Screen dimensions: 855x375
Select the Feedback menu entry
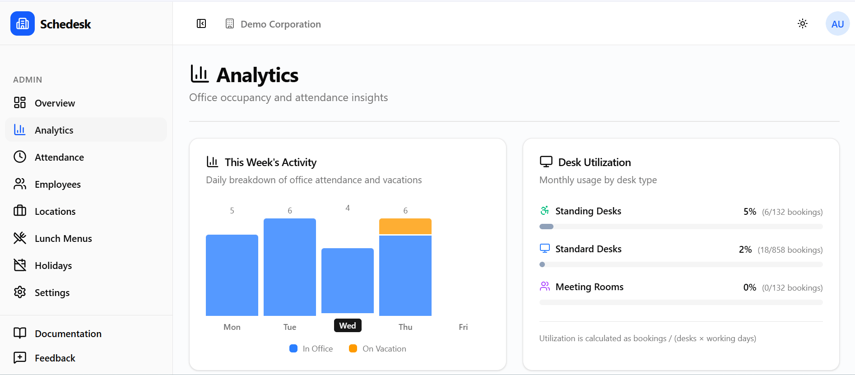(x=55, y=357)
